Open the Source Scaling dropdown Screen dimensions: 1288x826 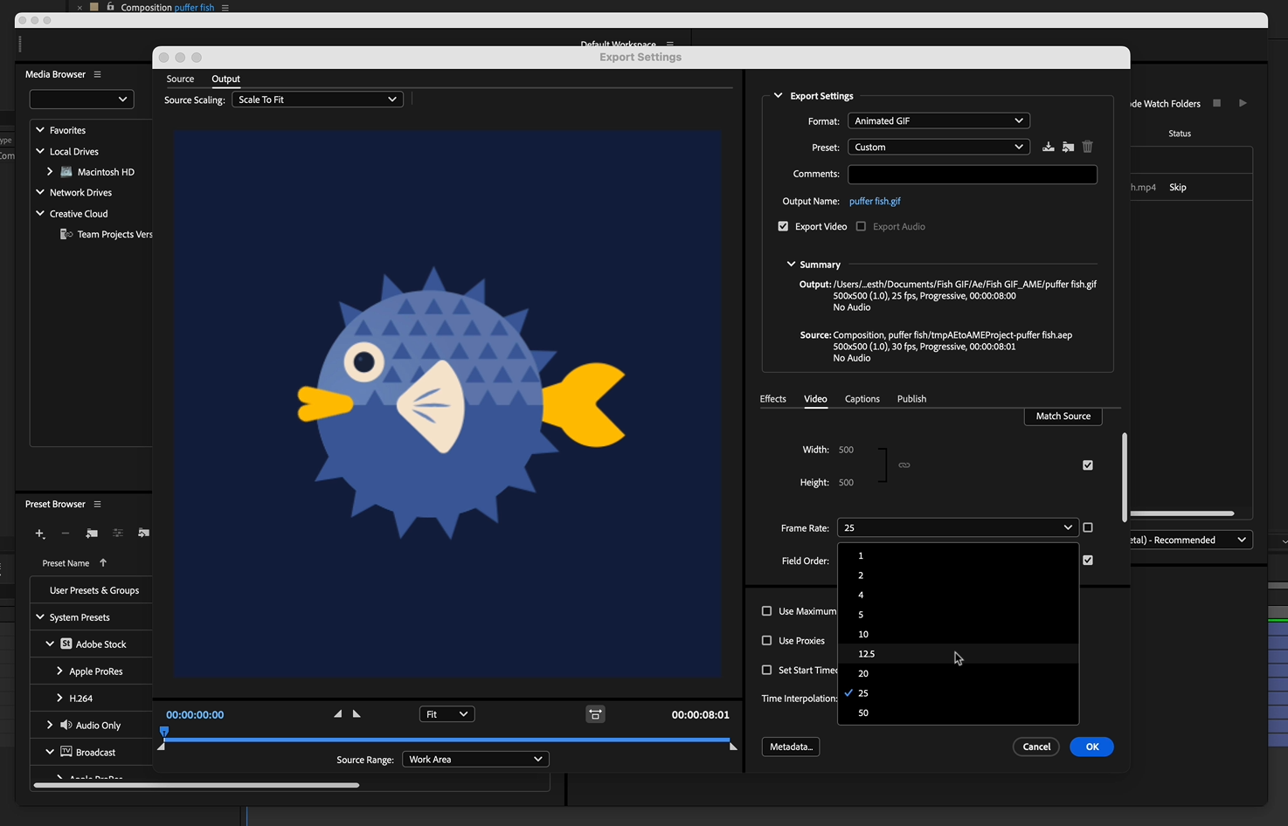[x=316, y=99]
